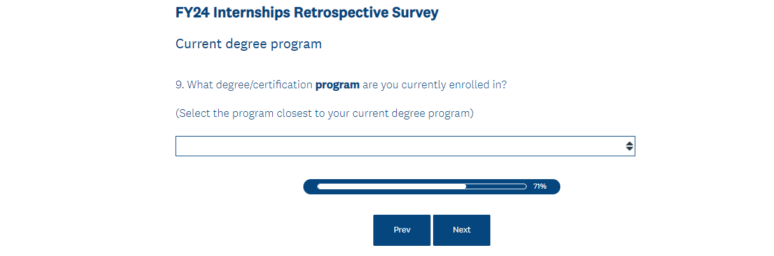Click the bold word "program" in the question

pyautogui.click(x=338, y=84)
